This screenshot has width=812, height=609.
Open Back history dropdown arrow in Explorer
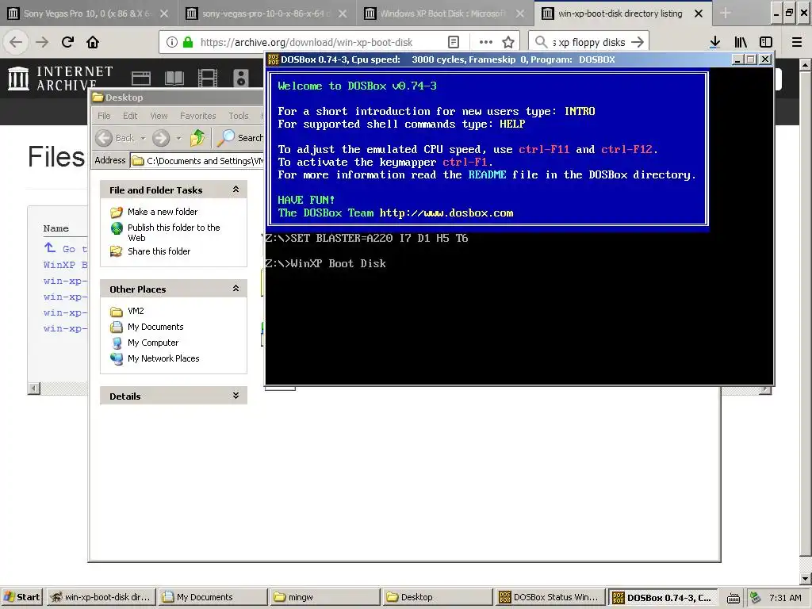pyautogui.click(x=143, y=138)
